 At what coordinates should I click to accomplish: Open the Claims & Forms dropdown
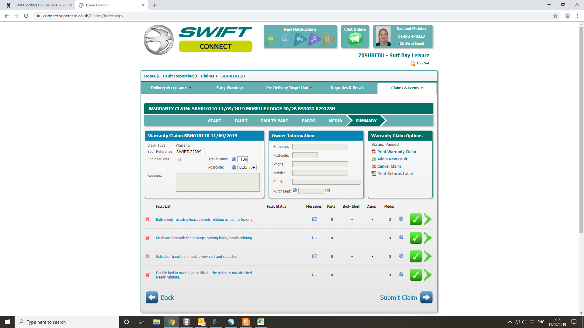coord(407,88)
